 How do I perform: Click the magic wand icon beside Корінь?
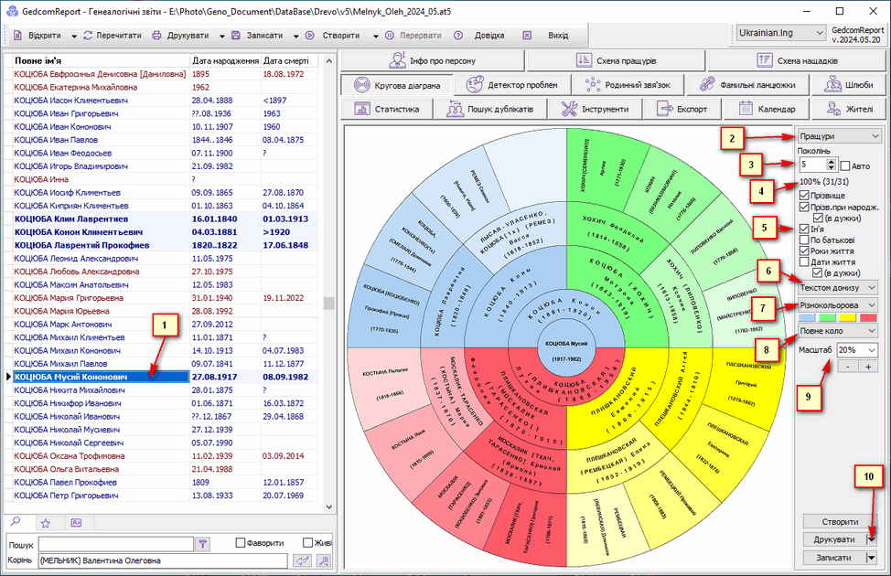pyautogui.click(x=322, y=560)
